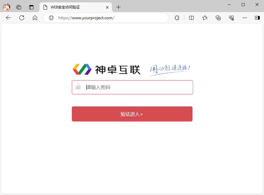View site information globe icon

[51, 18]
